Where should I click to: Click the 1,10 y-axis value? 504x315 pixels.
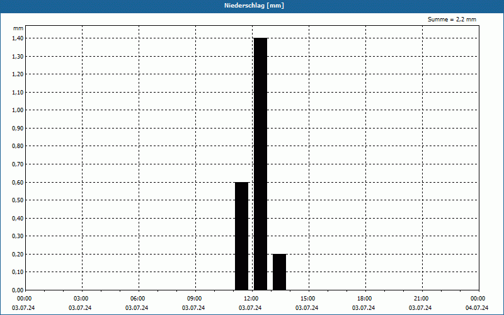point(18,92)
